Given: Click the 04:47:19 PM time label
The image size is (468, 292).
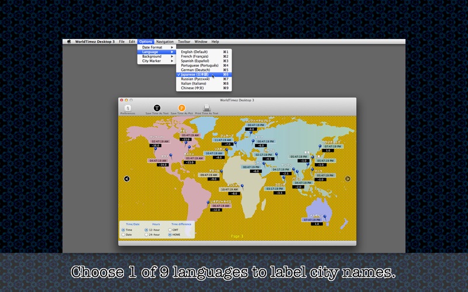Looking at the screenshot, I should (x=303, y=183).
